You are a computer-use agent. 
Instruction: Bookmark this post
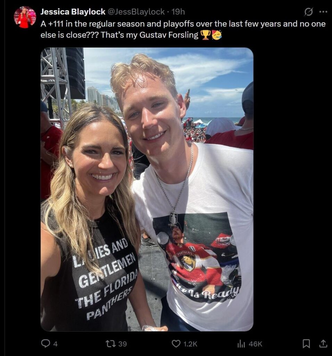tap(306, 343)
